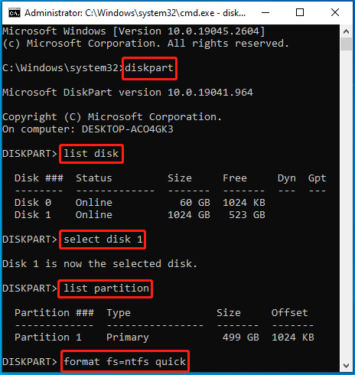Click the Disk 1 row in table

click(140, 215)
